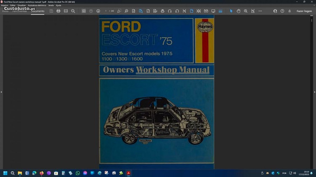Switch to the Documento tab

(37, 11)
